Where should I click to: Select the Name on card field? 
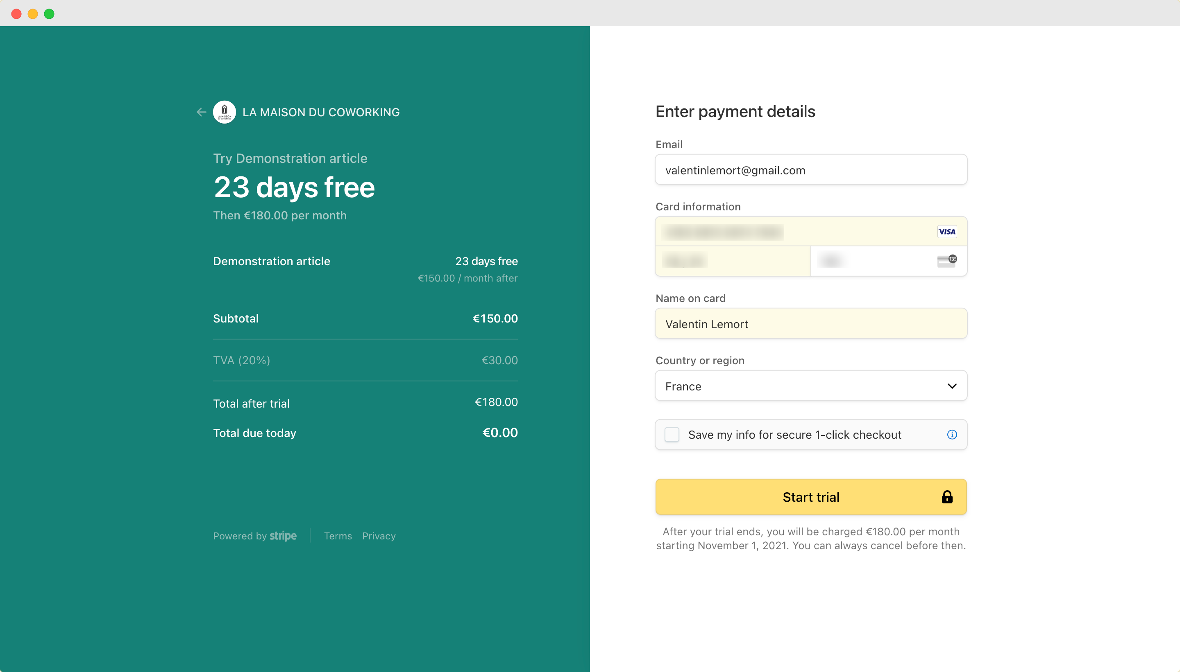click(x=811, y=324)
